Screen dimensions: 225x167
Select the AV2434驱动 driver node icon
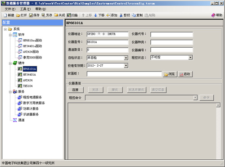[20, 52]
